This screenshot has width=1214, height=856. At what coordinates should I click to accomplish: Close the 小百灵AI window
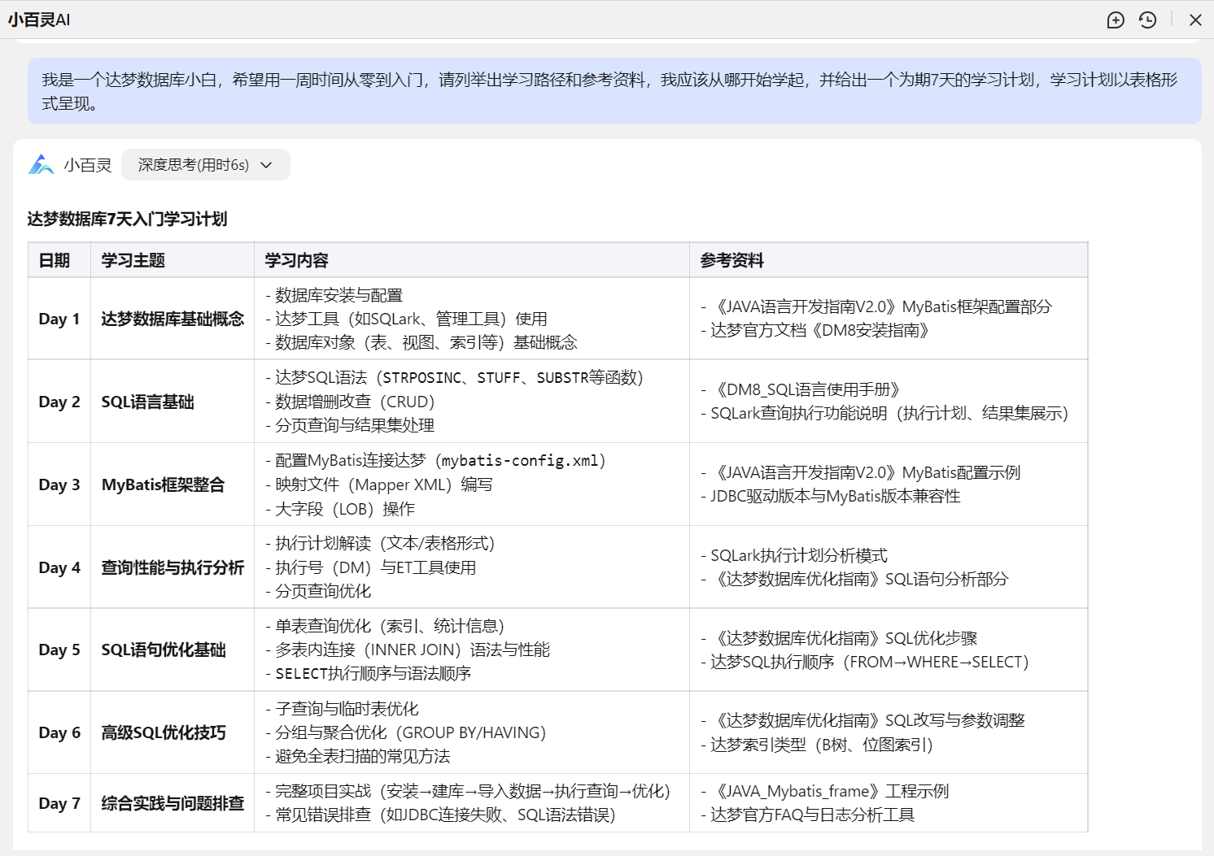1196,20
